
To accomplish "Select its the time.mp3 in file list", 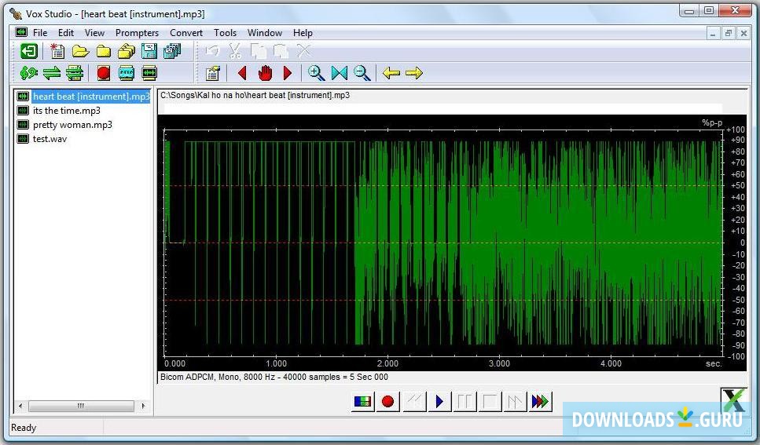I will click(66, 111).
